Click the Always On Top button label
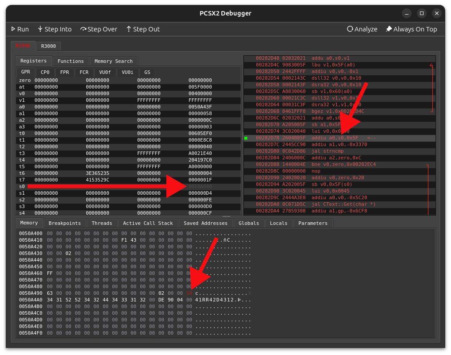The height and width of the screenshot is (355, 451). pyautogui.click(x=415, y=29)
